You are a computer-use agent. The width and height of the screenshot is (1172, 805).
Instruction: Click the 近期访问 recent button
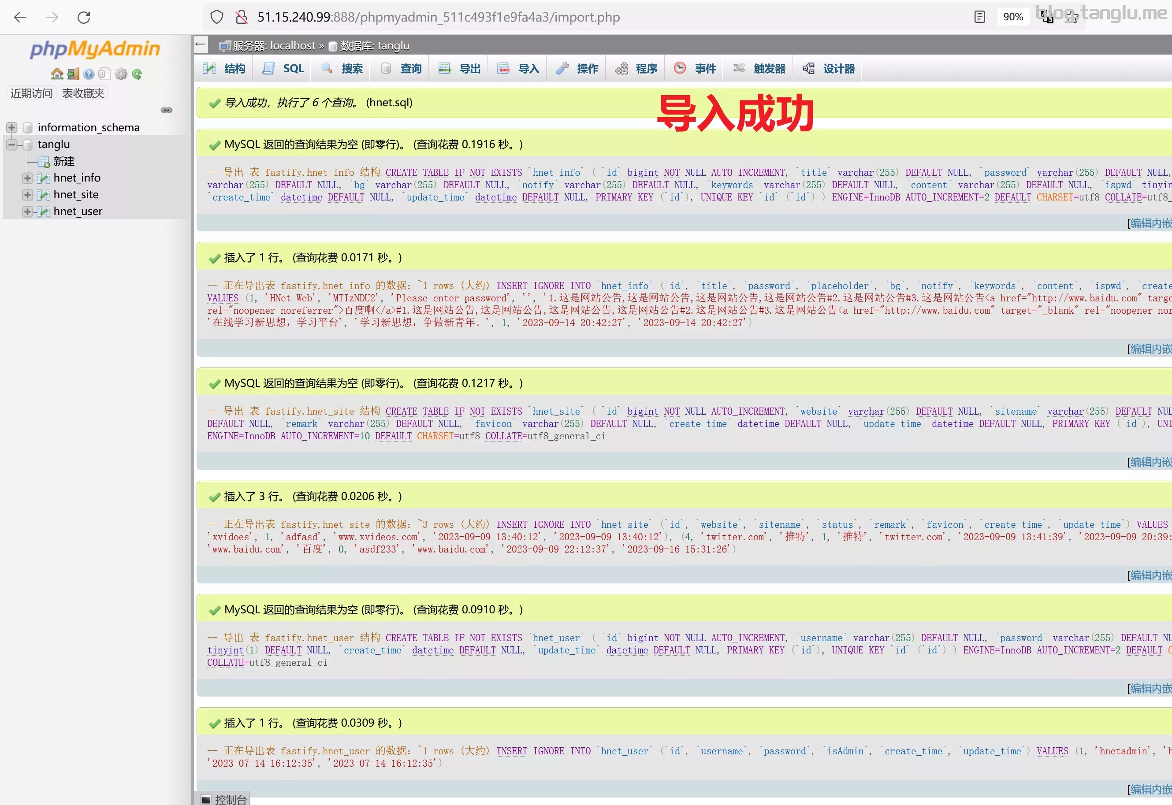[x=31, y=93]
